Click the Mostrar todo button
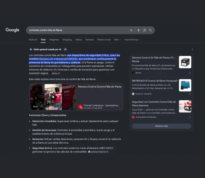Viewport: 205px width, 178px height. tap(162, 126)
